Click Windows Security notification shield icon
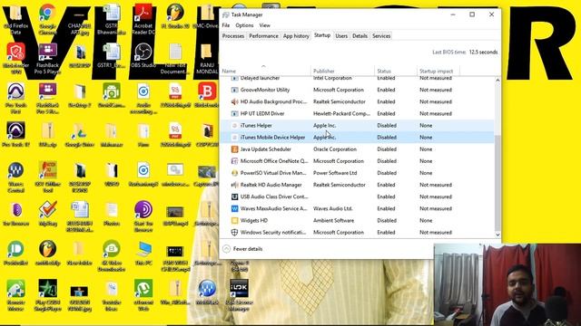581x326 pixels. [x=234, y=233]
